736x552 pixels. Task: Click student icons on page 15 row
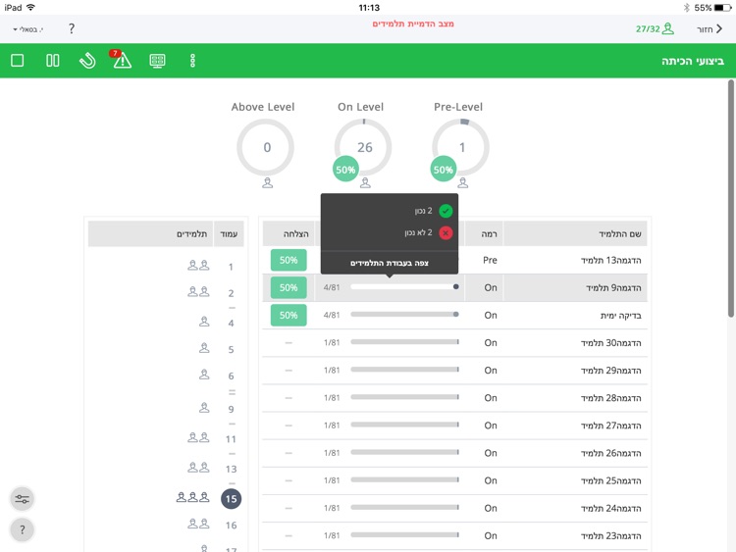point(192,497)
